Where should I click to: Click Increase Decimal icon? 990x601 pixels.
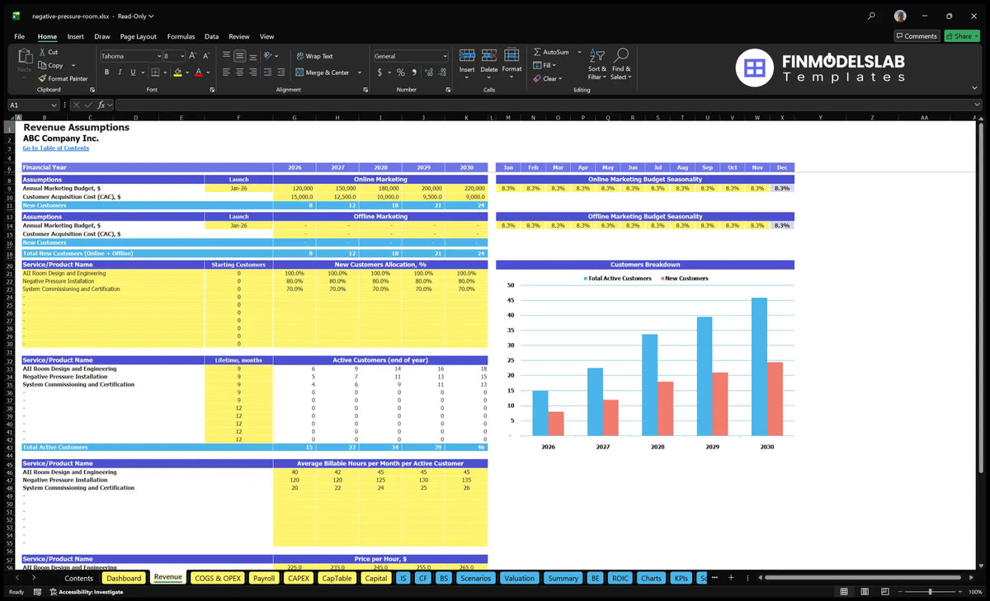(427, 73)
